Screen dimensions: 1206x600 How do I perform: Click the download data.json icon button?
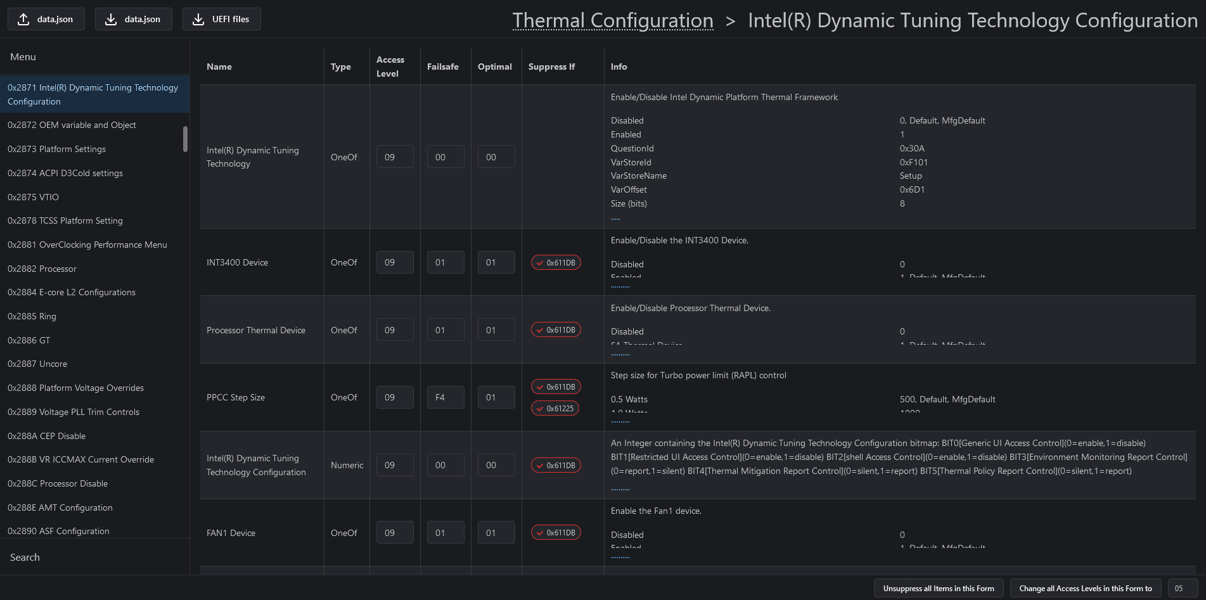coord(133,19)
